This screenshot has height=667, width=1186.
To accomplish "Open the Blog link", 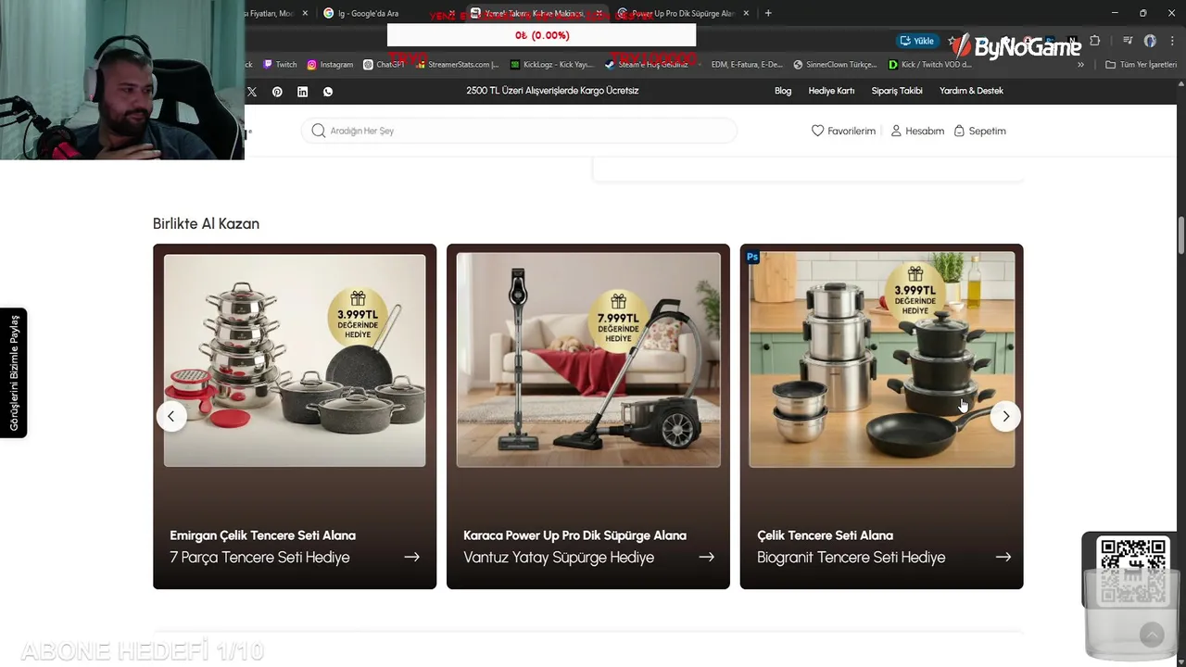I will pos(783,91).
